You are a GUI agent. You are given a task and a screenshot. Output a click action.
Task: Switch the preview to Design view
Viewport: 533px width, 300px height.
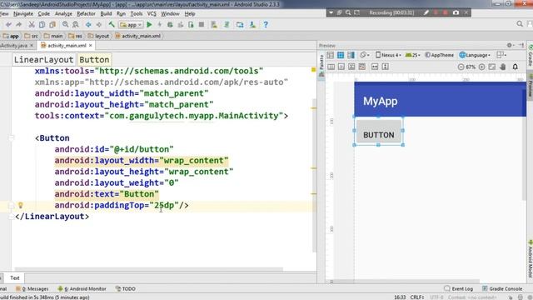(x=330, y=55)
